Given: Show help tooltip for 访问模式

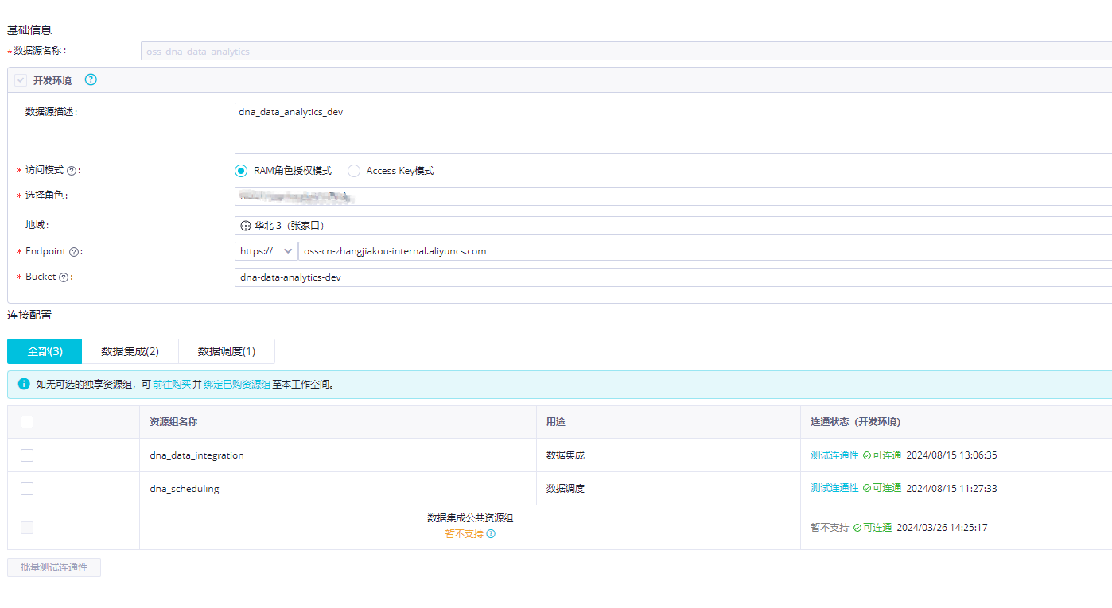Looking at the screenshot, I should (72, 171).
